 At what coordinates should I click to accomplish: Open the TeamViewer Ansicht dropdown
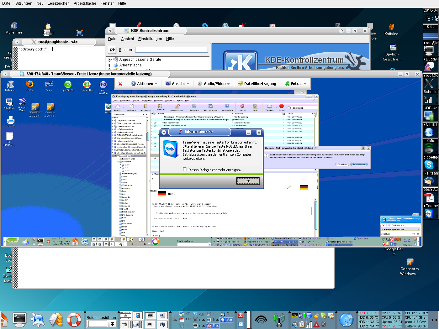[177, 84]
